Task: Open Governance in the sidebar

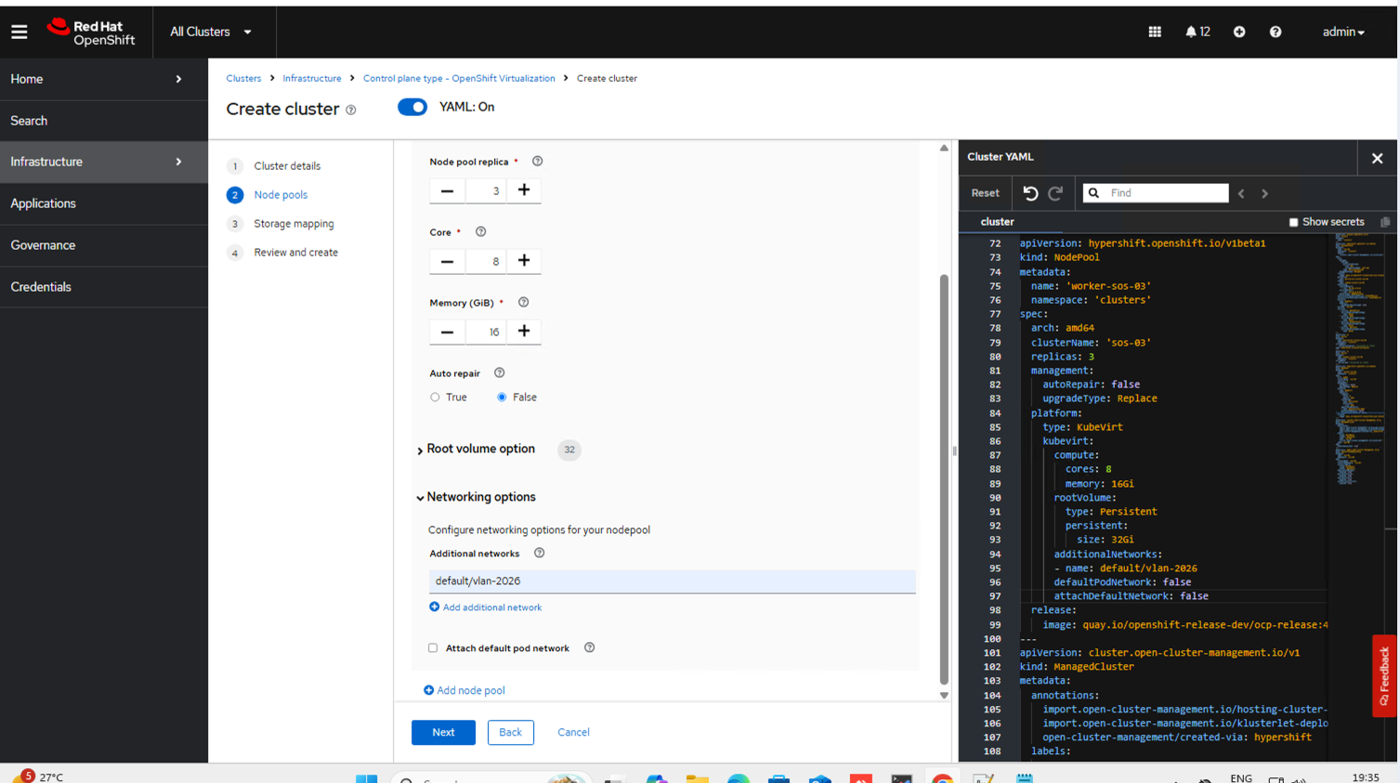Action: 104,245
